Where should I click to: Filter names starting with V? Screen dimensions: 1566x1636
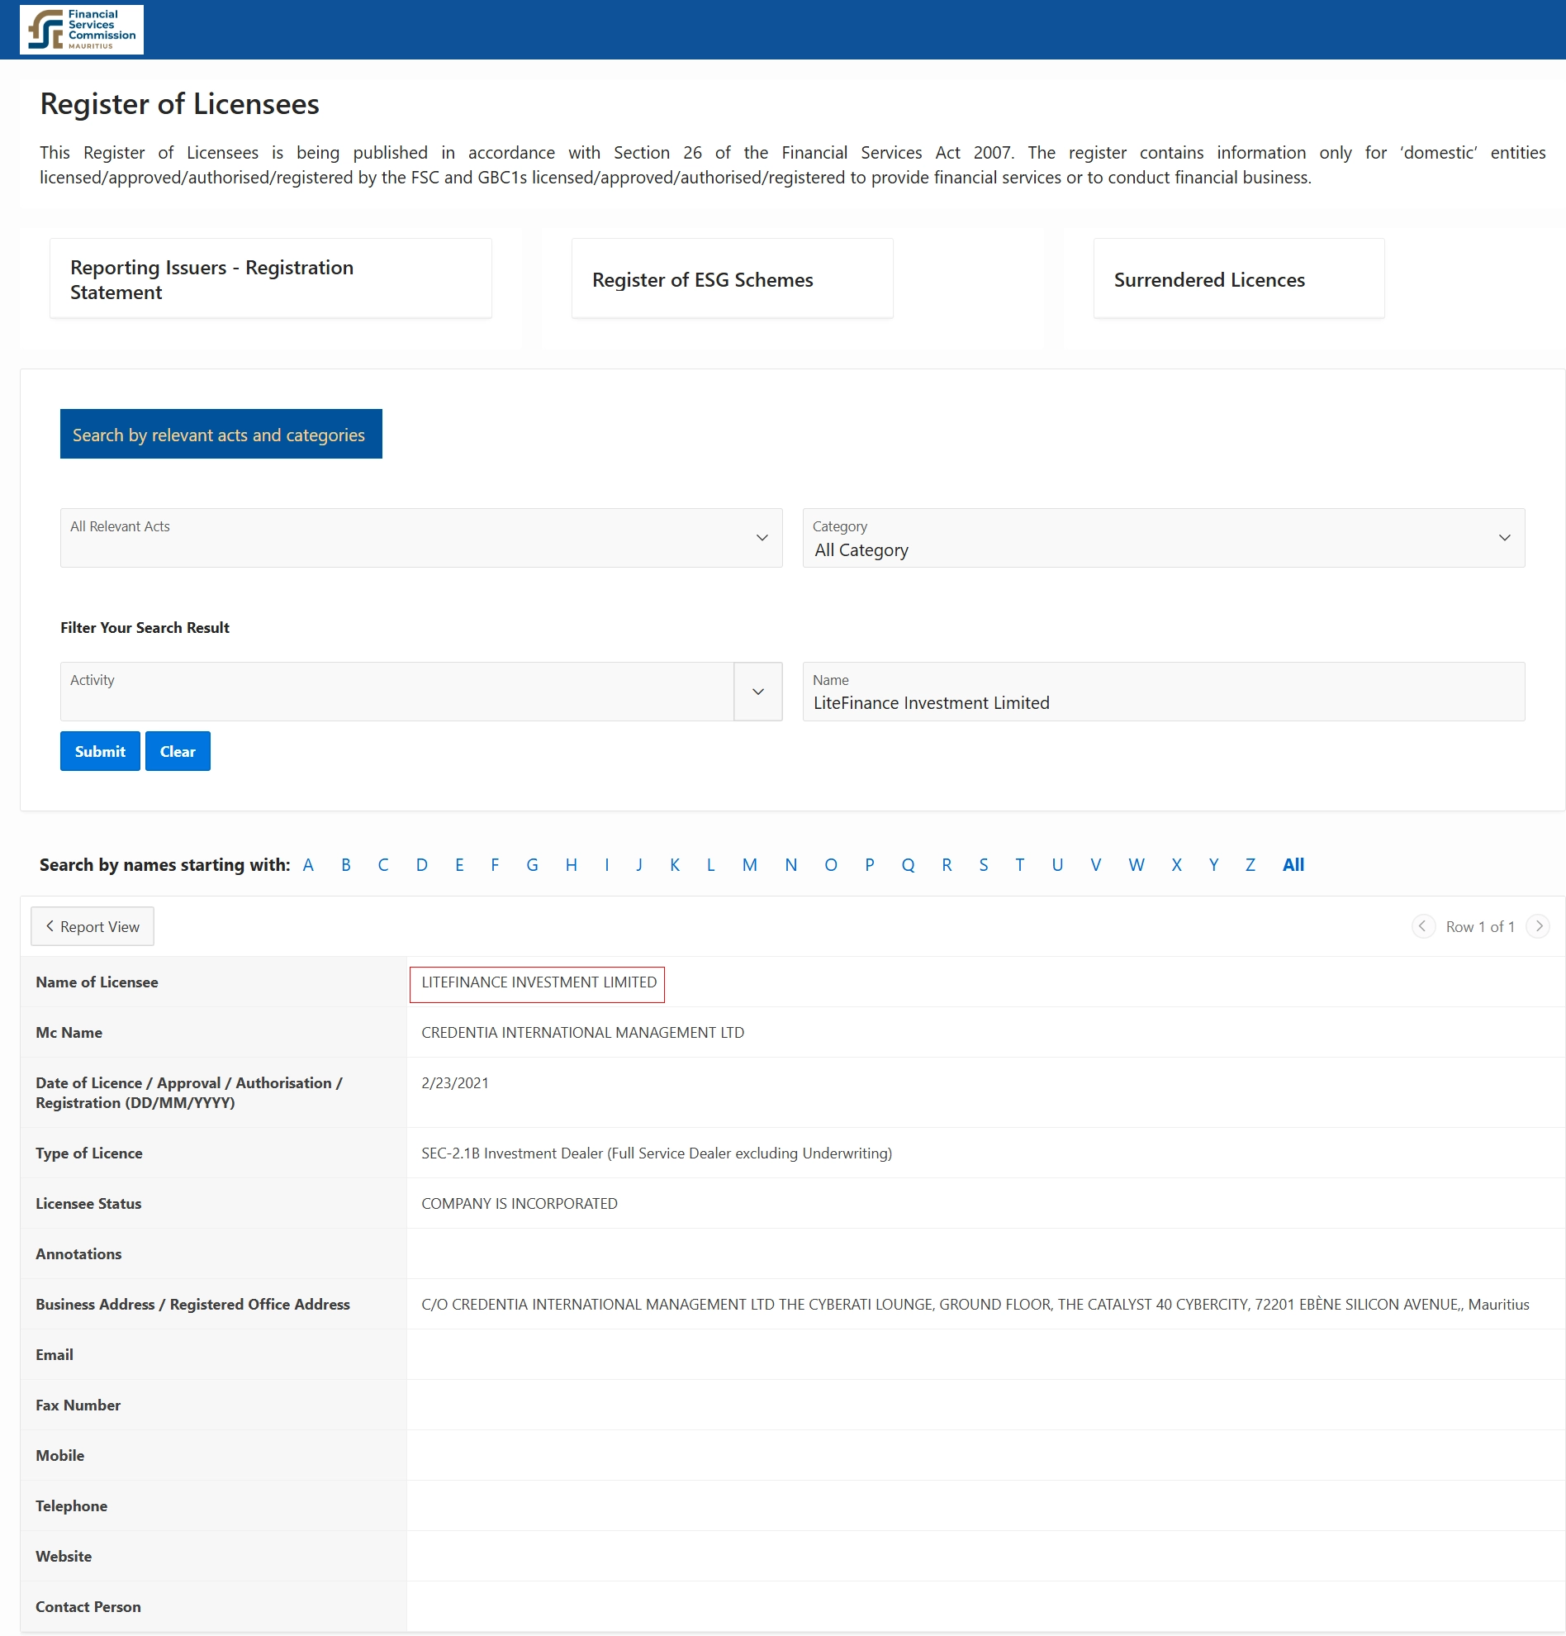click(1095, 865)
